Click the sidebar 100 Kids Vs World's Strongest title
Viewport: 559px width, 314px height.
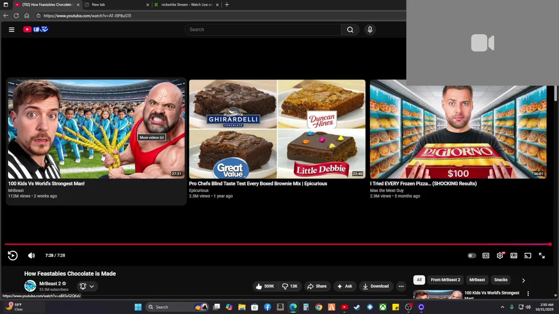[492, 295]
